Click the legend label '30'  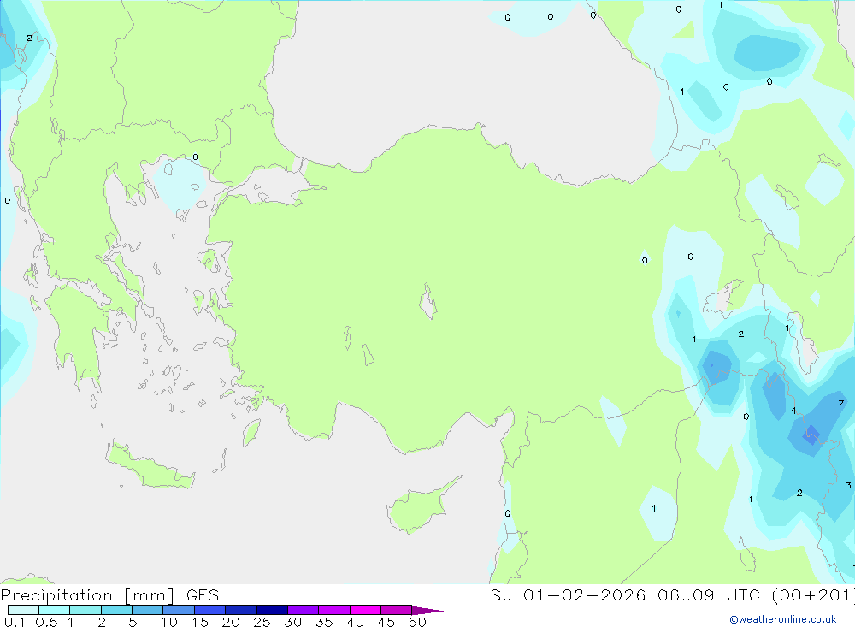coord(293,622)
